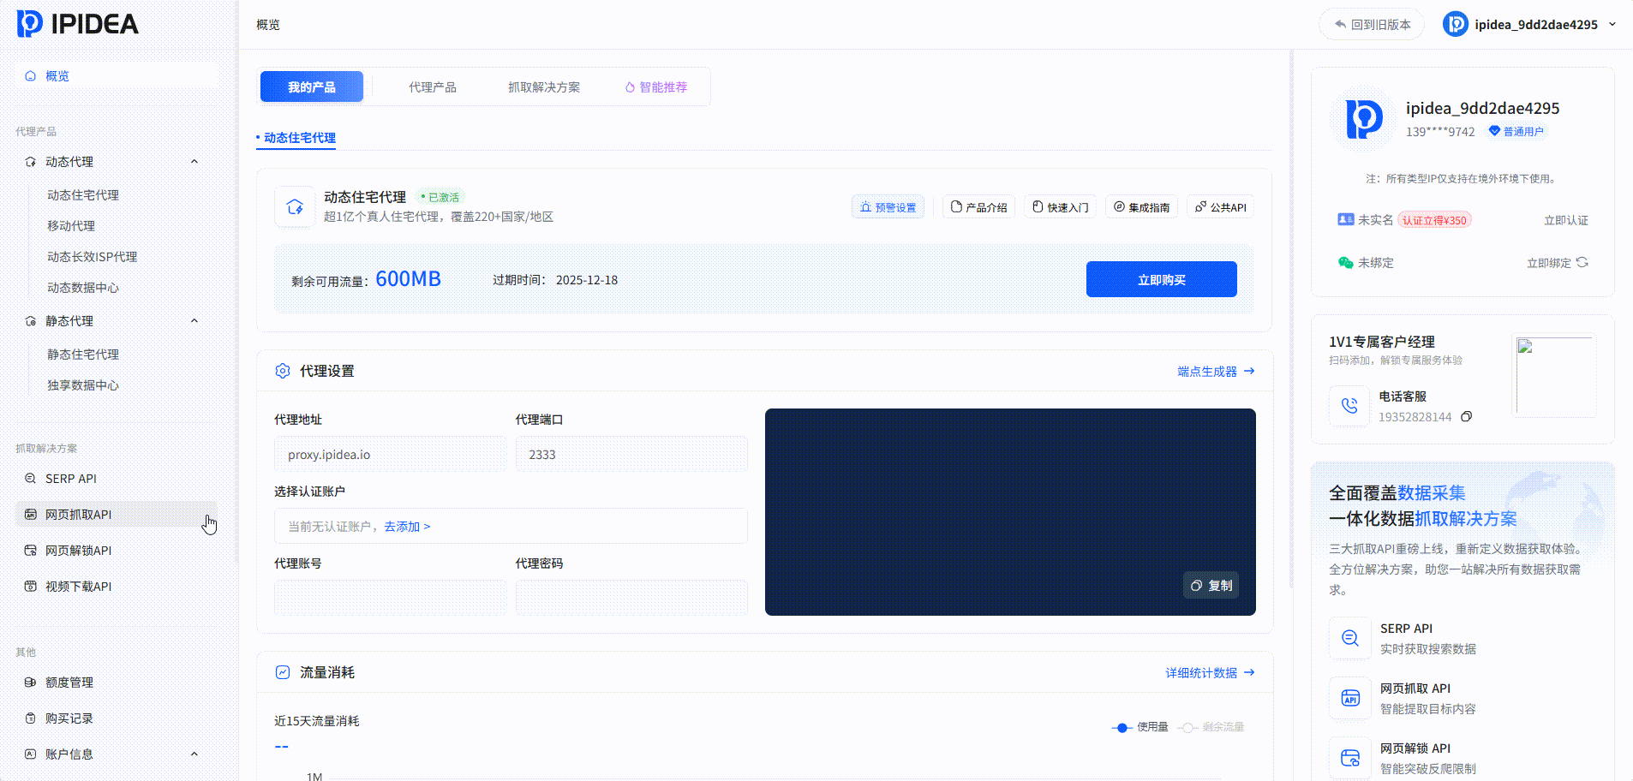The image size is (1633, 781).
Task: Toggle the 剩余流量 chart legend series
Action: coord(1211,727)
